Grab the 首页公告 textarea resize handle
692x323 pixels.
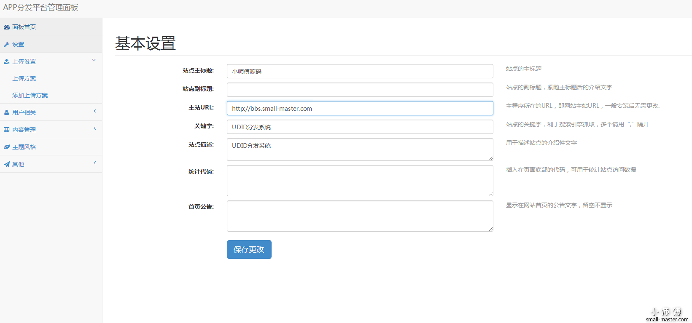tap(491, 229)
